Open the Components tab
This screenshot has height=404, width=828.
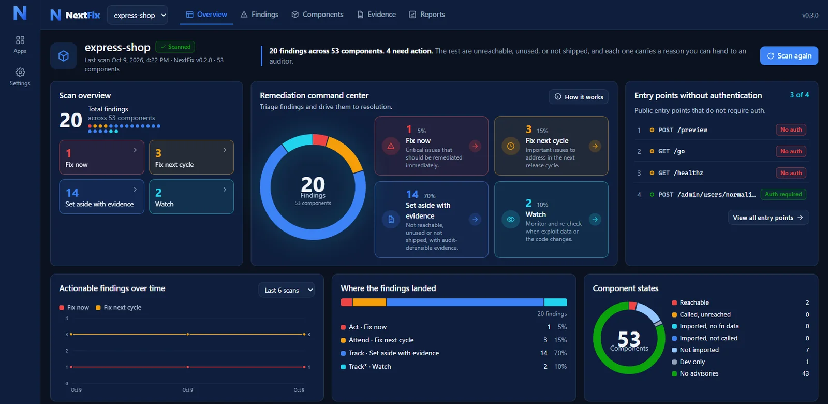(317, 15)
